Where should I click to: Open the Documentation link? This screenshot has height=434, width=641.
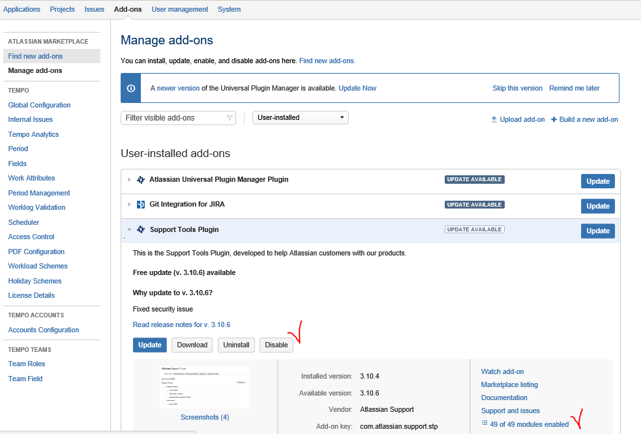pos(504,398)
